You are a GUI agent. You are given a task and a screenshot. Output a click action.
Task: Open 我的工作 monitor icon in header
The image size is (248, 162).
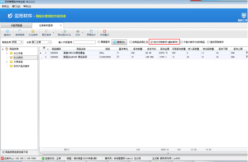(x=244, y=16)
